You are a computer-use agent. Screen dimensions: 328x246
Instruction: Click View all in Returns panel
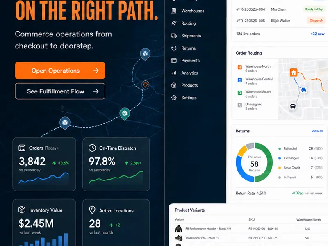pyautogui.click(x=317, y=131)
